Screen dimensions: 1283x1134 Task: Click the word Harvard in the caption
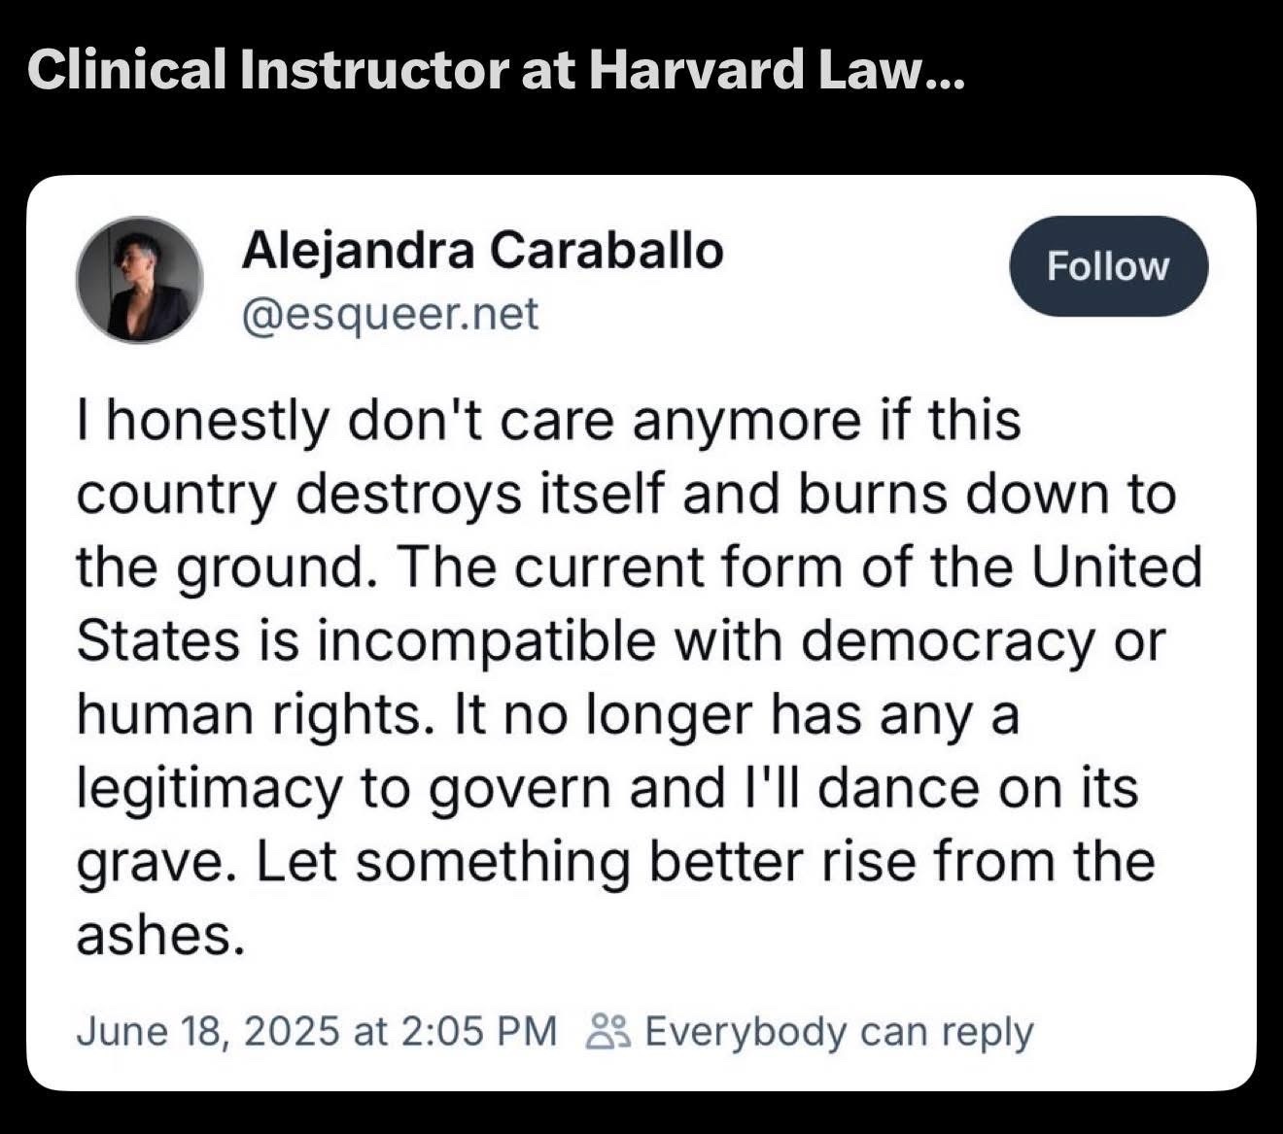(695, 70)
